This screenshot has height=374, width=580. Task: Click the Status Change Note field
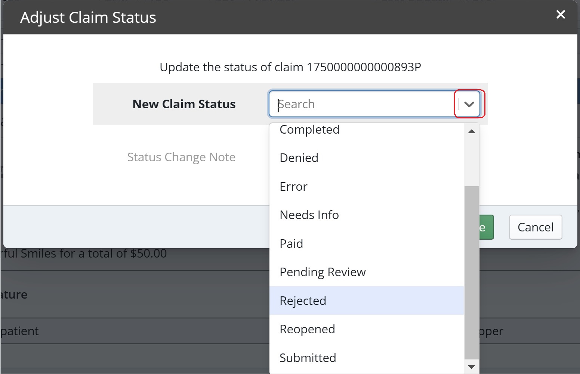point(182,157)
